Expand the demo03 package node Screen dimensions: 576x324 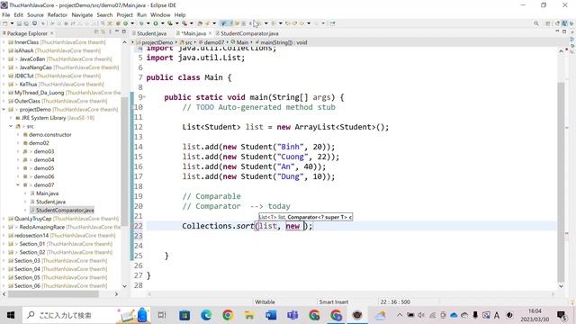18,151
